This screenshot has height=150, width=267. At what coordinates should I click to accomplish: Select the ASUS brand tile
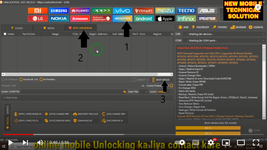click(207, 11)
